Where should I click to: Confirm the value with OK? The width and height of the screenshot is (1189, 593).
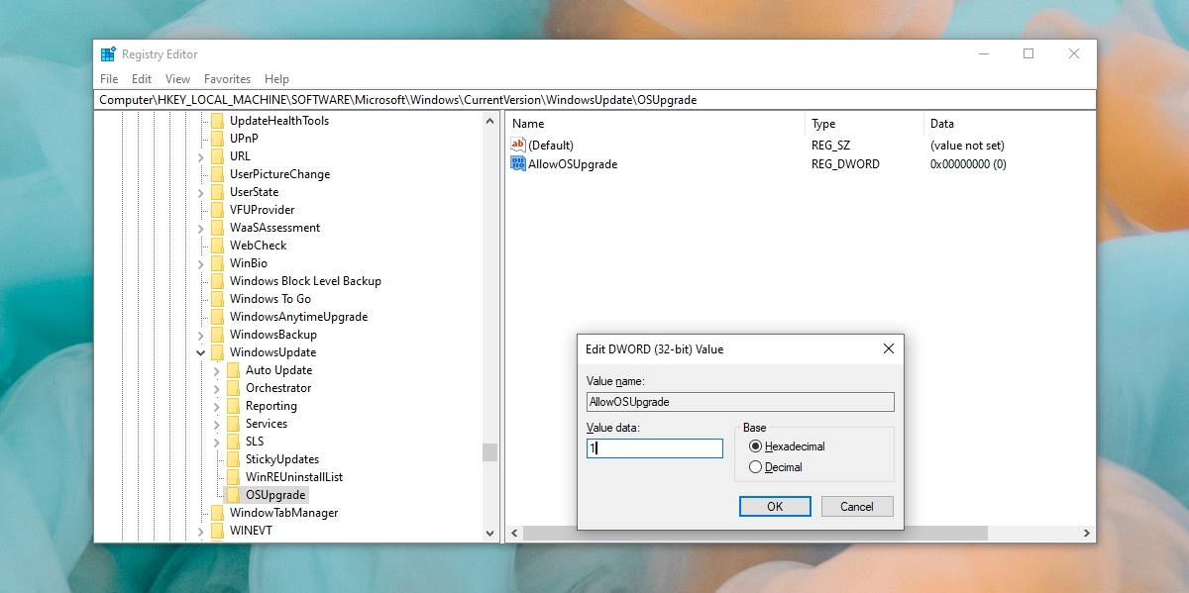tap(775, 506)
